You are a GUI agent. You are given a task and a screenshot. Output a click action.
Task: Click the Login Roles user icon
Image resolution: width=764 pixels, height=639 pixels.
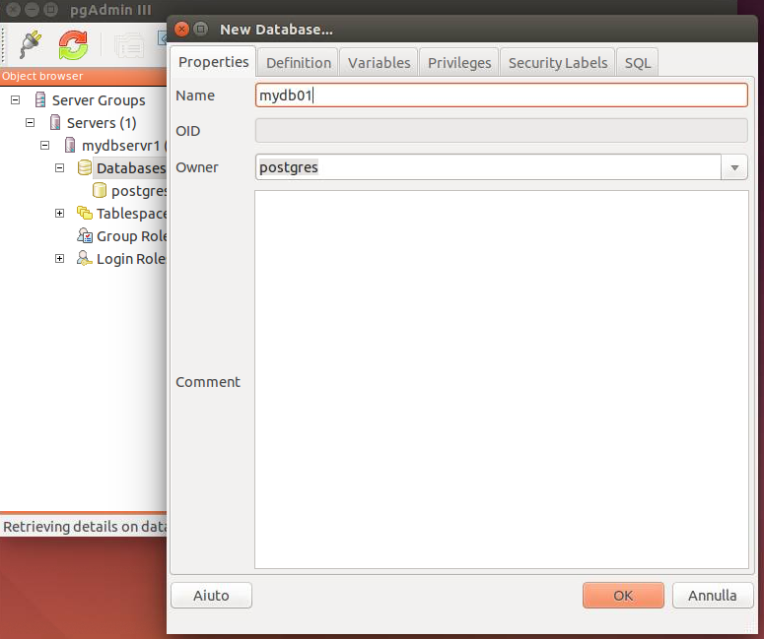(x=85, y=259)
